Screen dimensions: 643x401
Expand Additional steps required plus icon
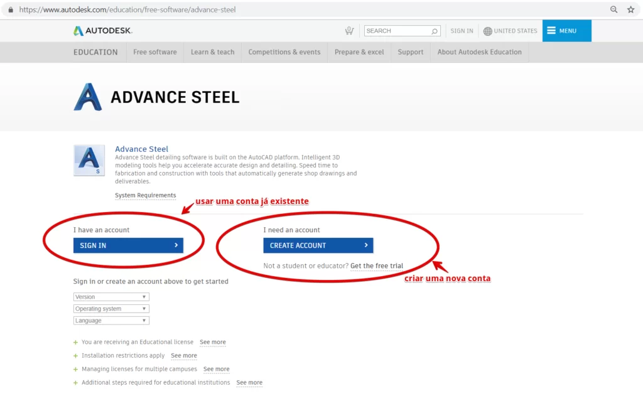(75, 383)
